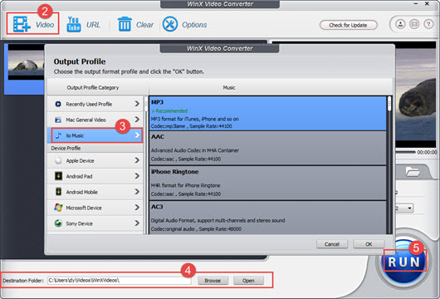The image size is (440, 299).
Task: Click the Destination Folder path field
Action: tap(120, 280)
